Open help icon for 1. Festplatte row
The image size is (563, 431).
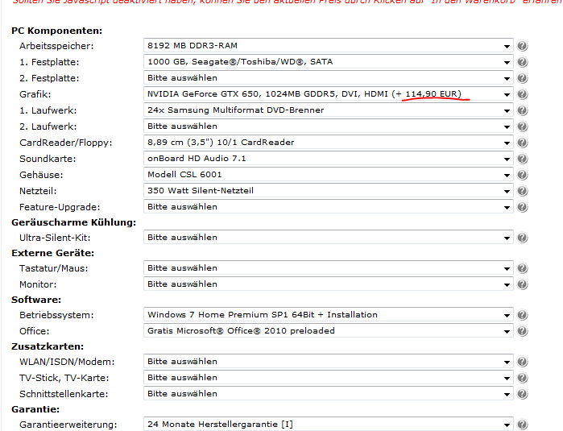[523, 62]
